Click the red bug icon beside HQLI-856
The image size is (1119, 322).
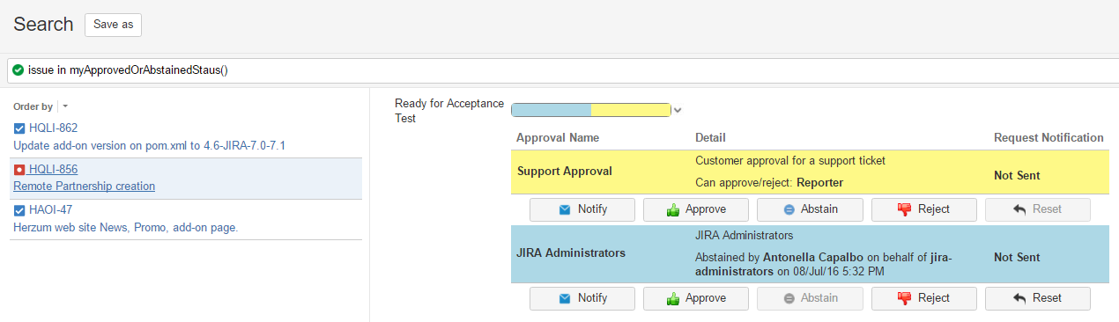click(x=19, y=169)
